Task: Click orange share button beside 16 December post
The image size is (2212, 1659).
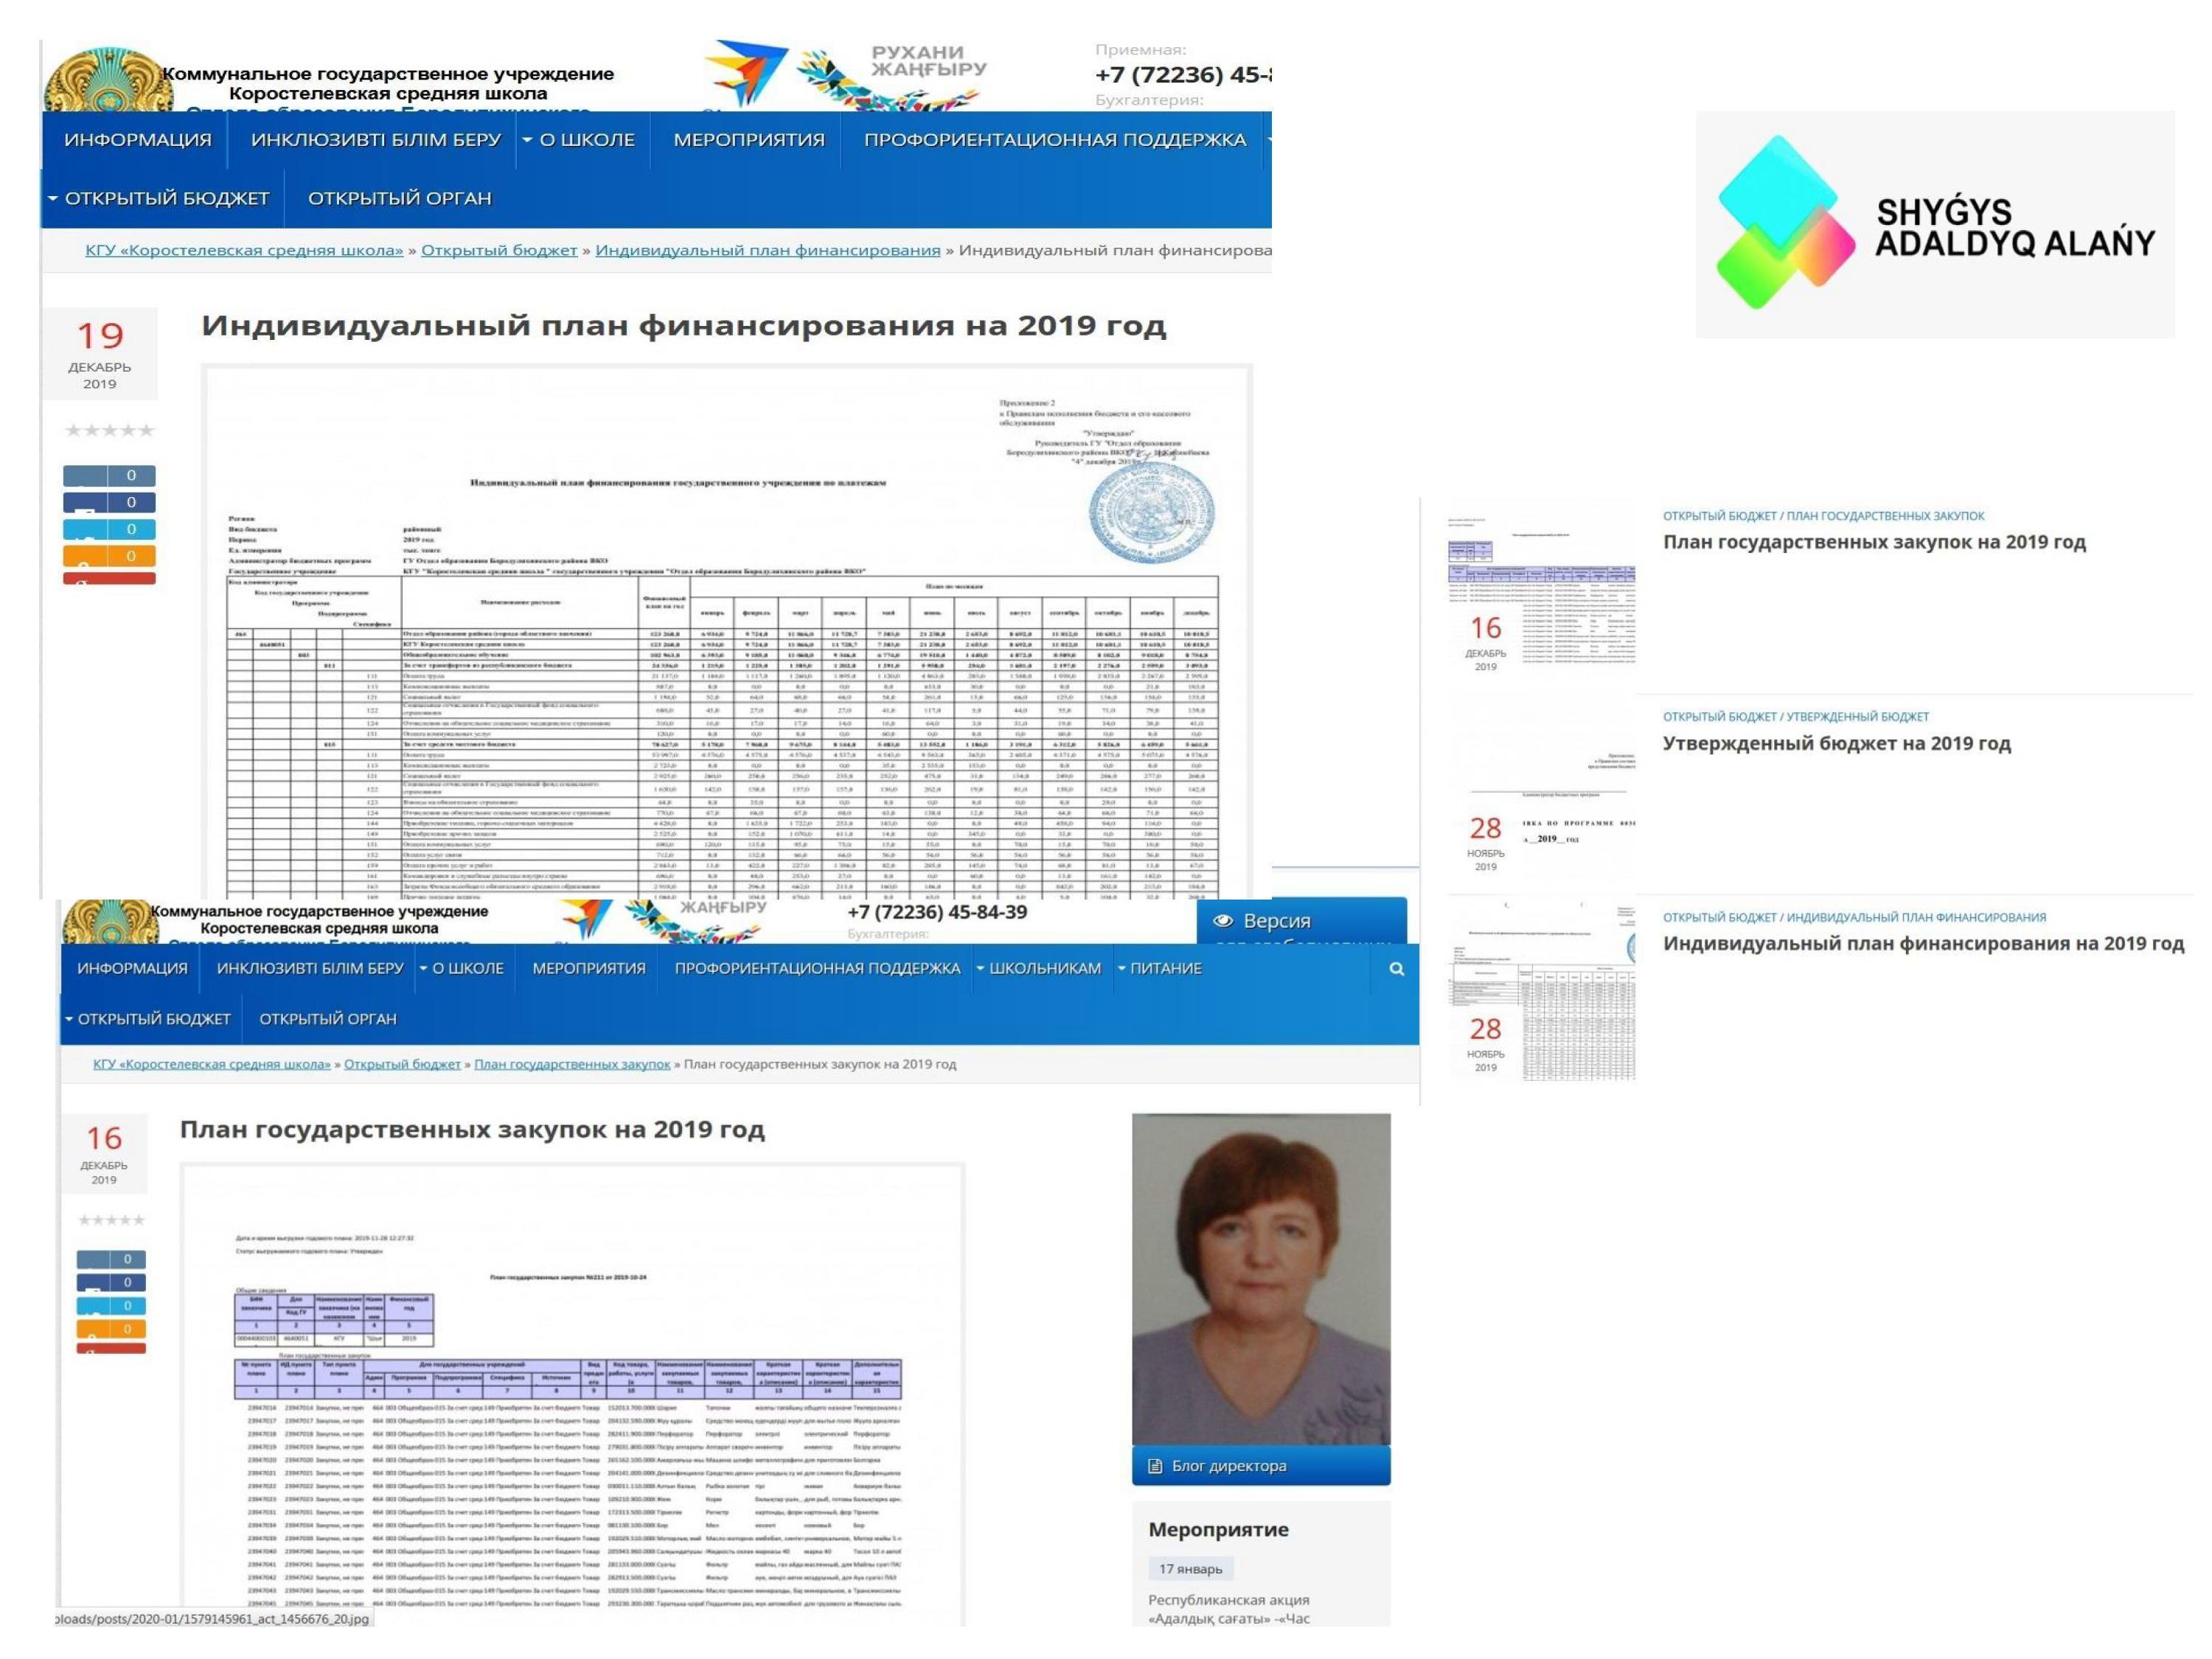Action: [111, 1329]
